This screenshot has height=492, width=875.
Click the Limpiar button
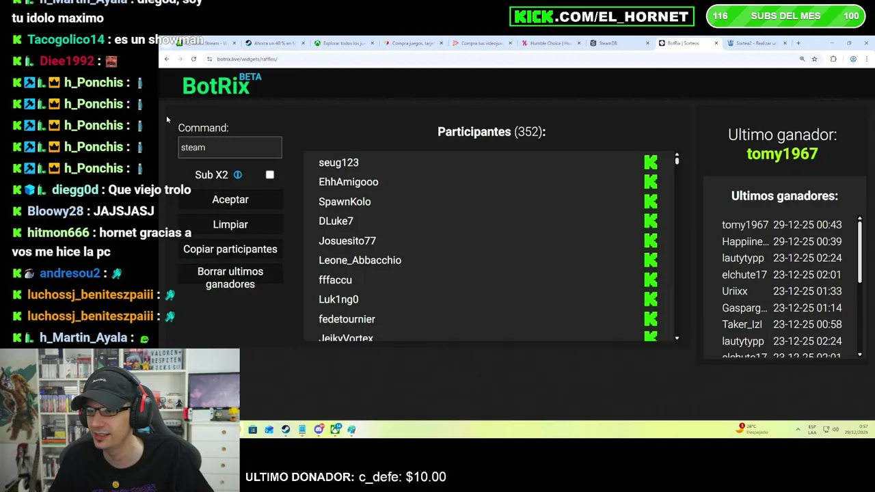230,224
